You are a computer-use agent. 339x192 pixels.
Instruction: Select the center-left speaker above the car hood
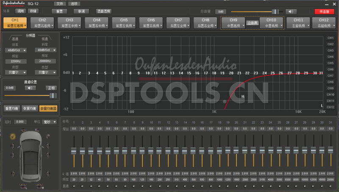[23, 130]
